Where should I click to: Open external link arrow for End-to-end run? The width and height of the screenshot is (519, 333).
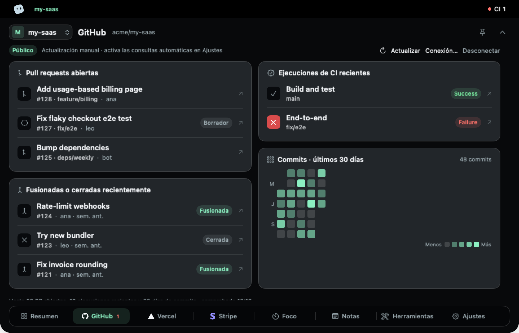pyautogui.click(x=489, y=122)
